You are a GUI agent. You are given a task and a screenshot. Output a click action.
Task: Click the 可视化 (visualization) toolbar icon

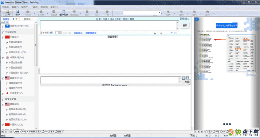point(28,13)
